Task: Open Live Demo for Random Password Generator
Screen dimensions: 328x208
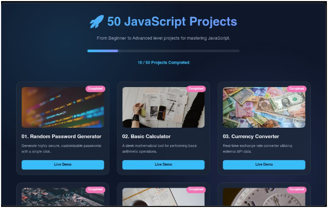Action: coord(63,165)
